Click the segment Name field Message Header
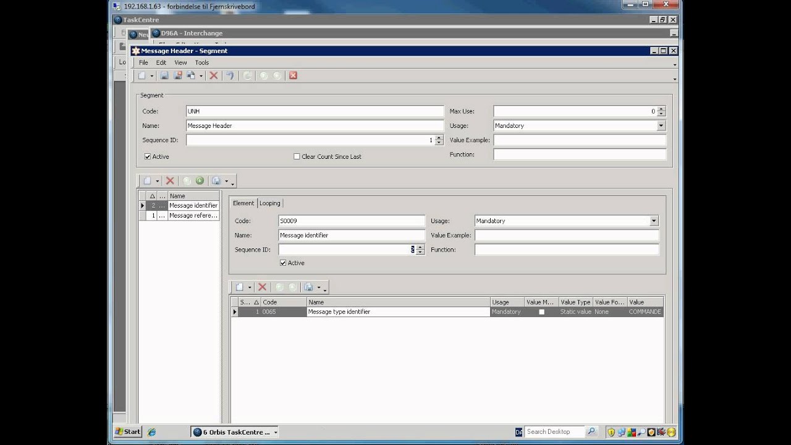Viewport: 791px width, 445px height. click(x=315, y=125)
